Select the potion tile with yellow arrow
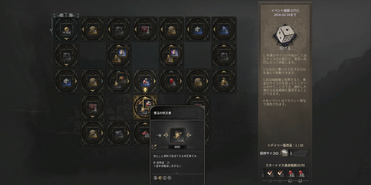 (145, 81)
